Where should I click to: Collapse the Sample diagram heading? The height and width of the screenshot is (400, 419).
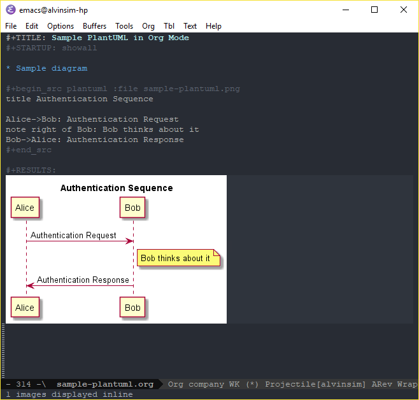coord(51,68)
